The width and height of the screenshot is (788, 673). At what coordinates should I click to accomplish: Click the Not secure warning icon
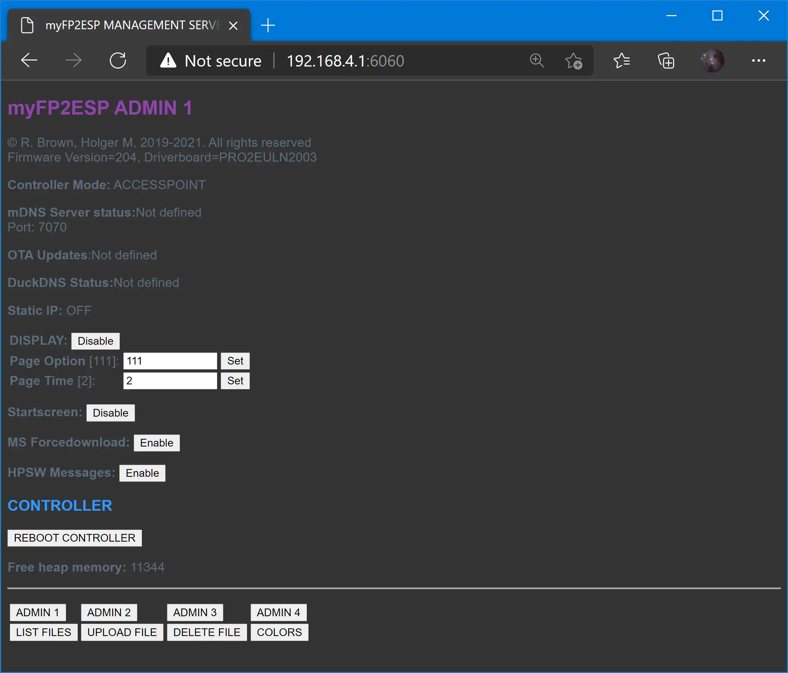pyautogui.click(x=168, y=60)
